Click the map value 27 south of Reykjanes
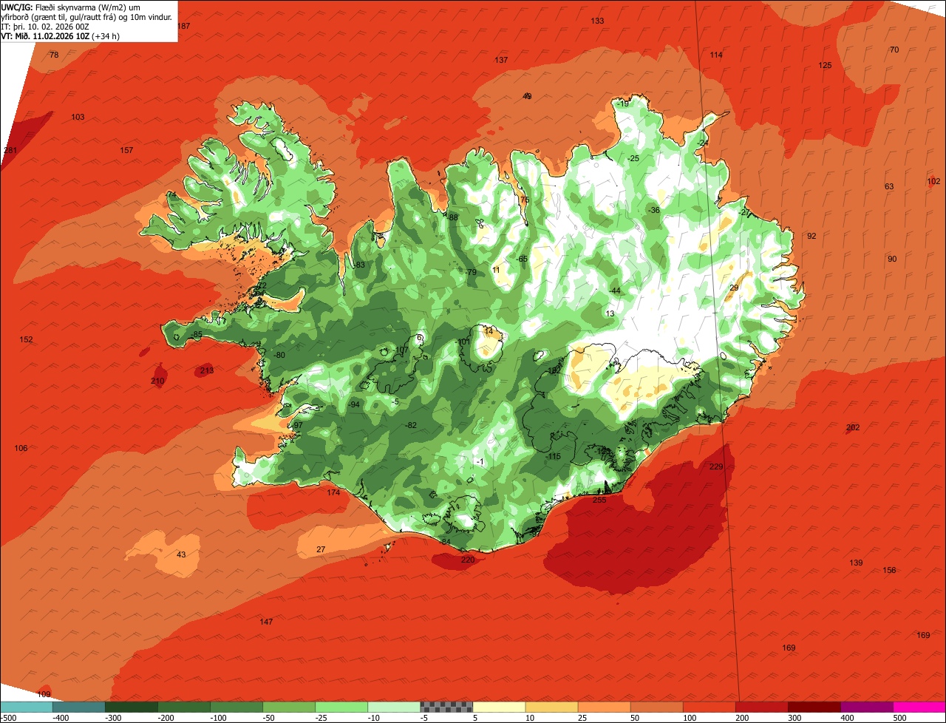This screenshot has width=946, height=723. coord(320,549)
